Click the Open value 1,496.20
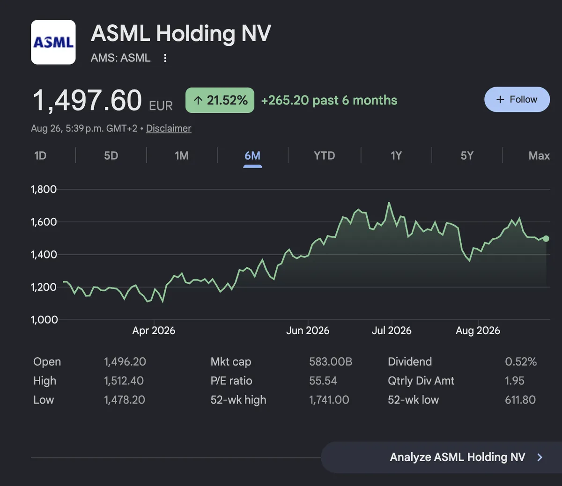Viewport: 562px width, 486px height. [125, 361]
